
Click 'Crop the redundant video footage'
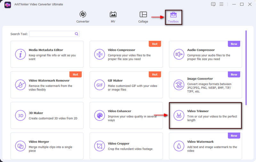(130, 149)
